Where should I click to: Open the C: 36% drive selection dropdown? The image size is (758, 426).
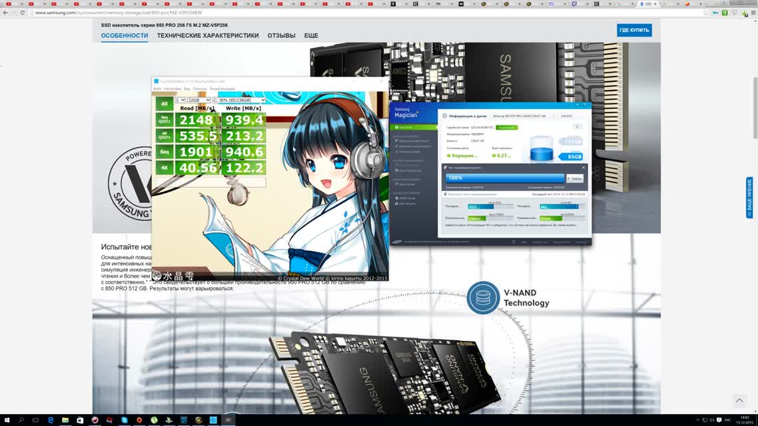point(239,100)
